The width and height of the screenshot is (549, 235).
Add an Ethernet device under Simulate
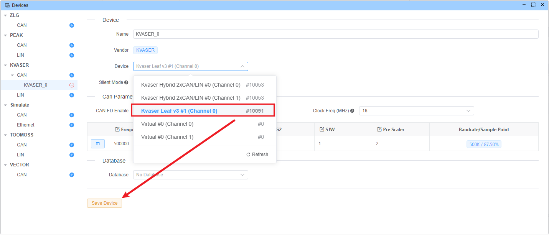pos(71,125)
